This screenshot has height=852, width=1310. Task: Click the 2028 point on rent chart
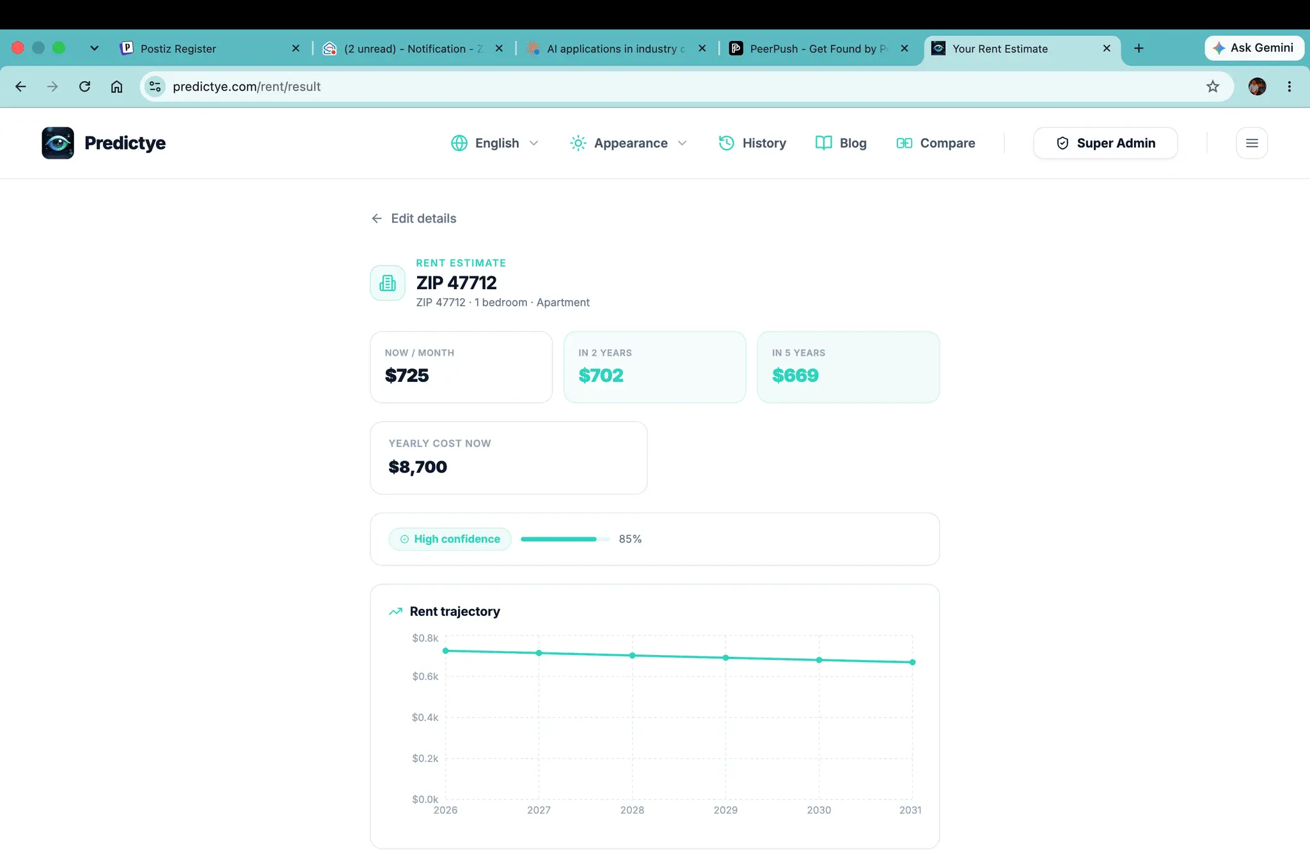[632, 656]
